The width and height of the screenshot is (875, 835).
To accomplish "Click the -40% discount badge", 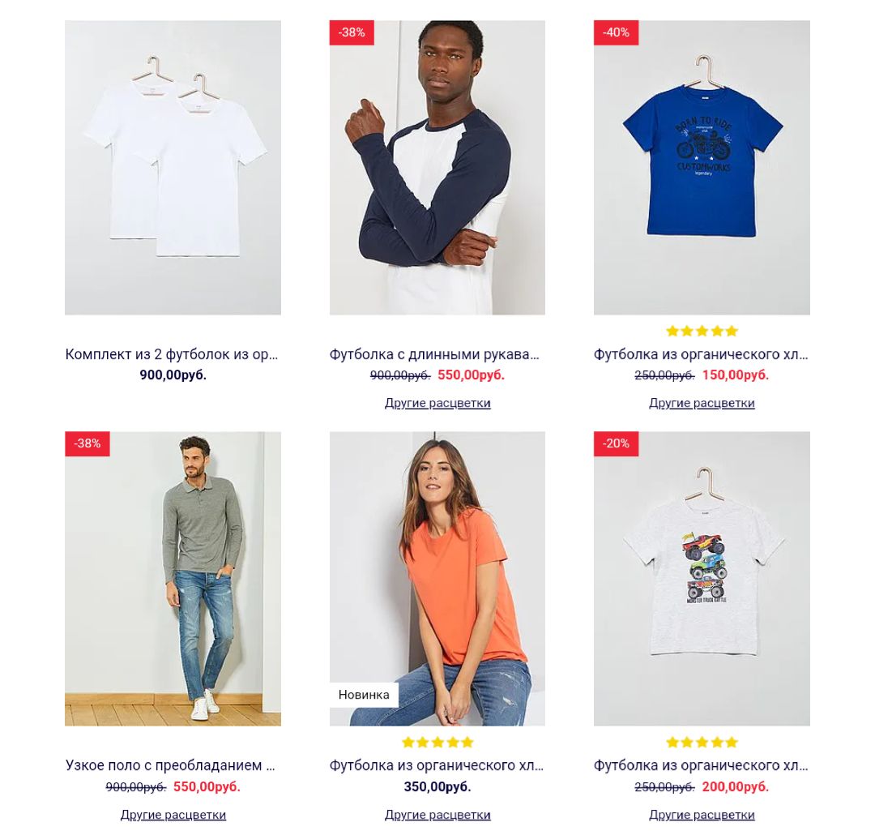I will pyautogui.click(x=616, y=32).
